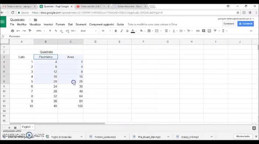Toggle italic formatting

pos(122,31)
